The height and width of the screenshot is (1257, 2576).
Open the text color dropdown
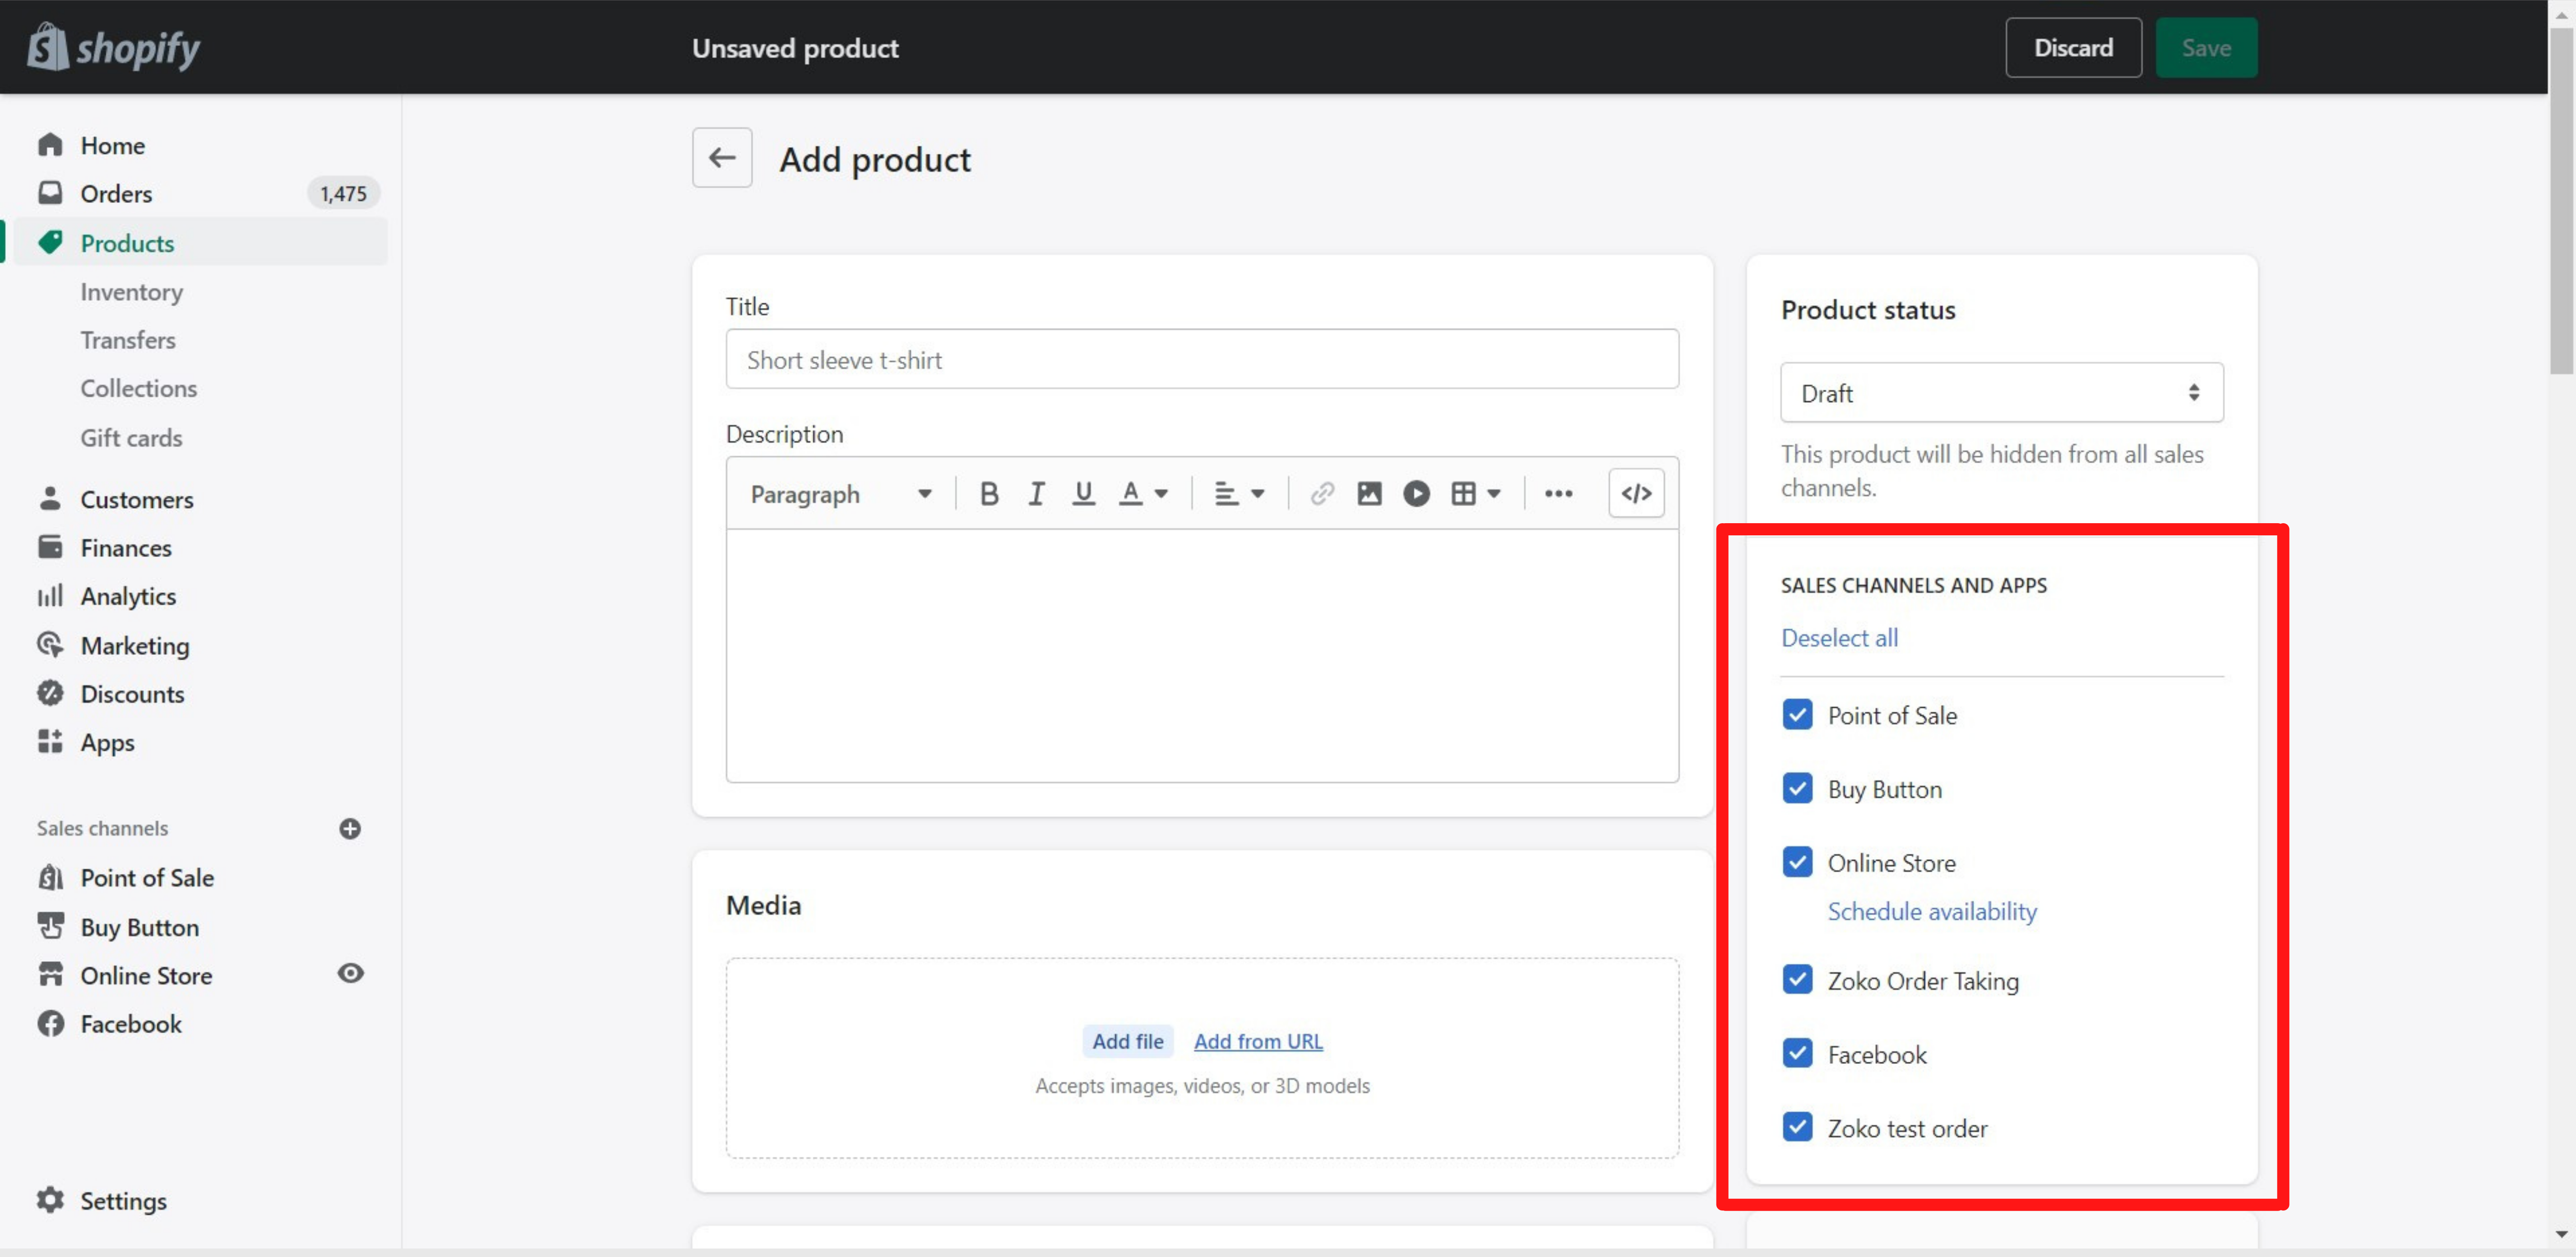click(1143, 493)
